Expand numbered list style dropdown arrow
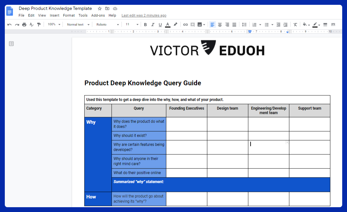Screen dimensions: 347x212 click(x=260, y=25)
